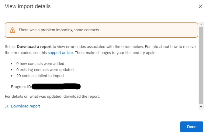
Task: Click the download arrow icon
Action: [7, 106]
